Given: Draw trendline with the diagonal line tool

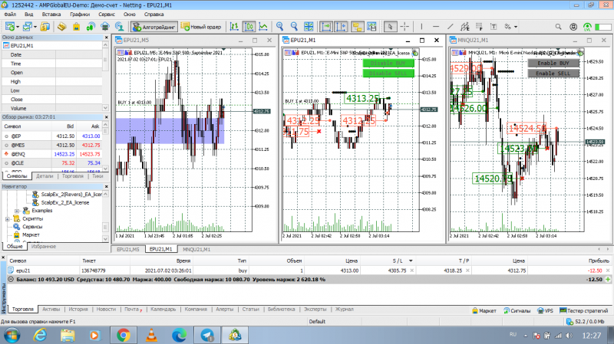Looking at the screenshot, I should (x=451, y=27).
